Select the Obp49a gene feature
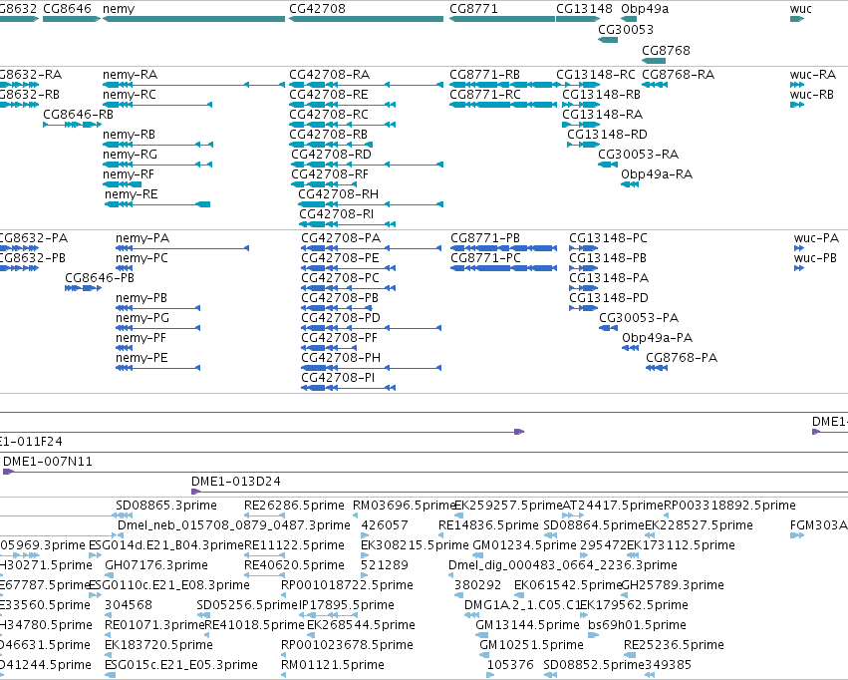 [629, 19]
